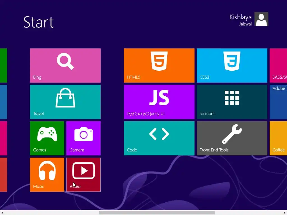Click the JS/jQuery/jQuery UI label
This screenshot has height=215, width=287.
pos(145,114)
